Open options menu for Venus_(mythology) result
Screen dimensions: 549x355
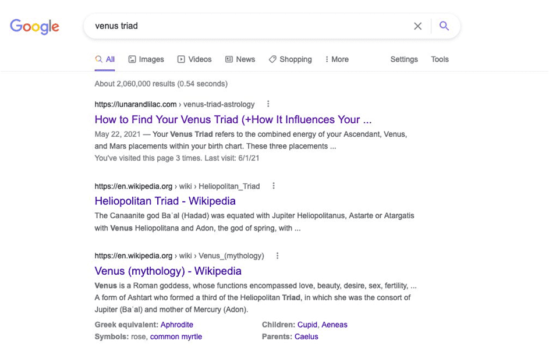[278, 255]
